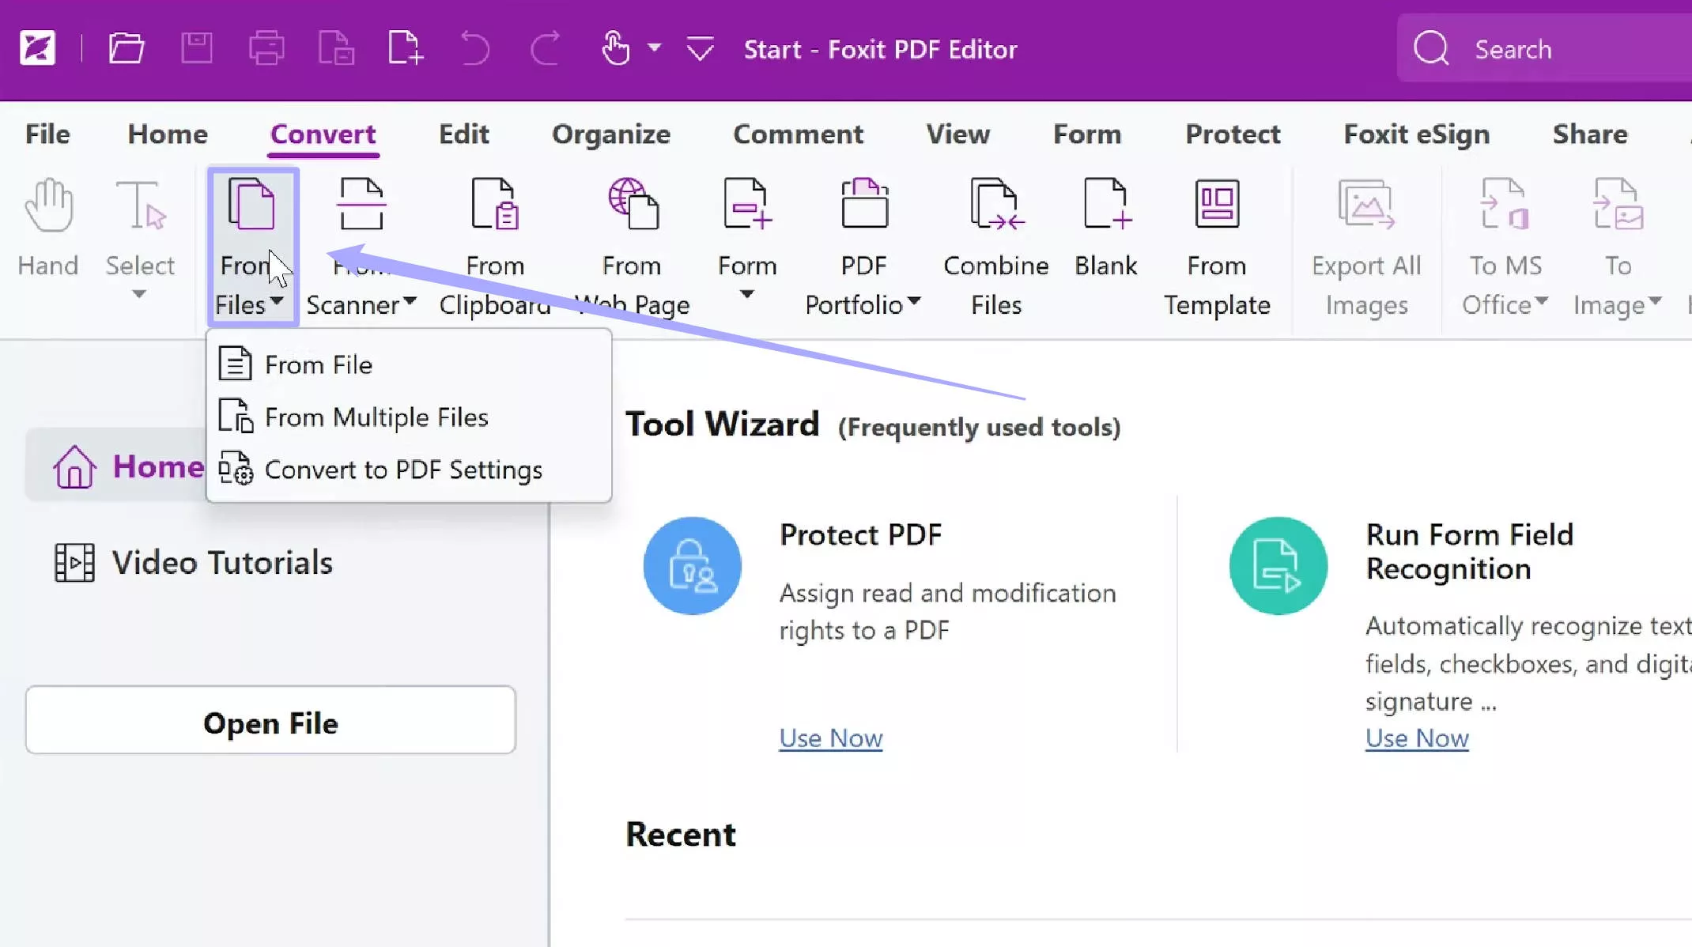Collapse the From Files dropdown arrow
Screen dimensions: 1692x947
click(x=277, y=301)
